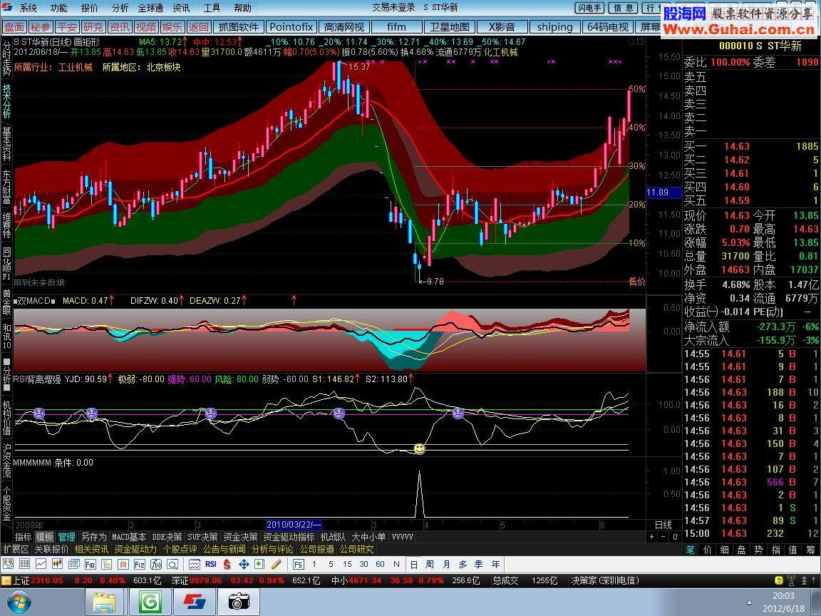Switch to 60-minute period

click(380, 564)
